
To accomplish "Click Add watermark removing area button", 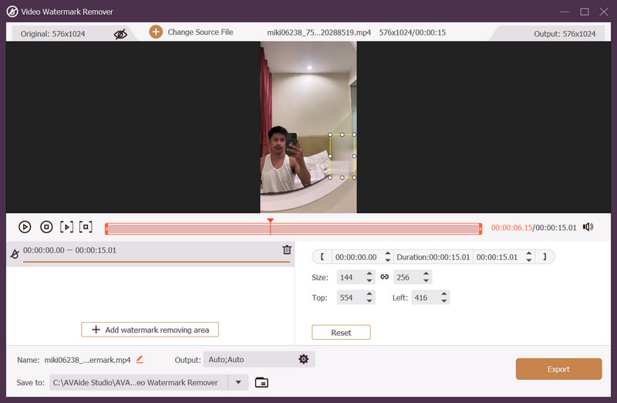I will pos(150,330).
